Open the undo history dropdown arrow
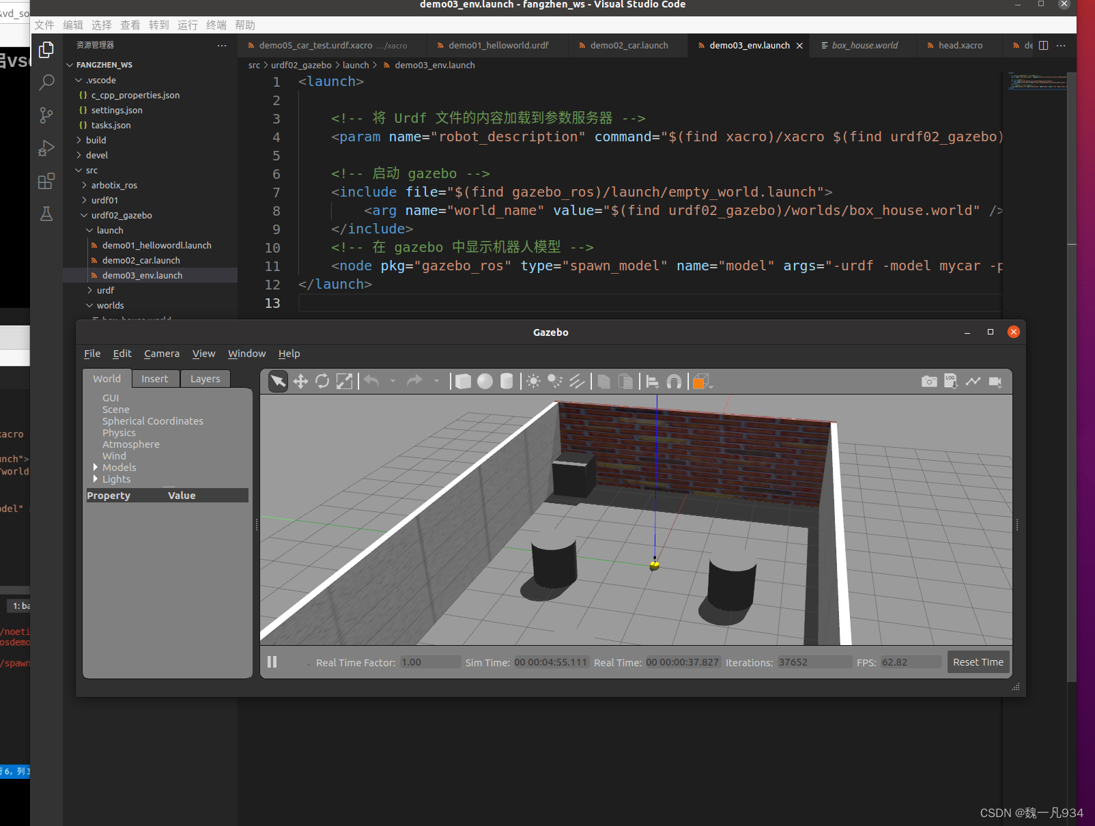The height and width of the screenshot is (826, 1095). (393, 381)
